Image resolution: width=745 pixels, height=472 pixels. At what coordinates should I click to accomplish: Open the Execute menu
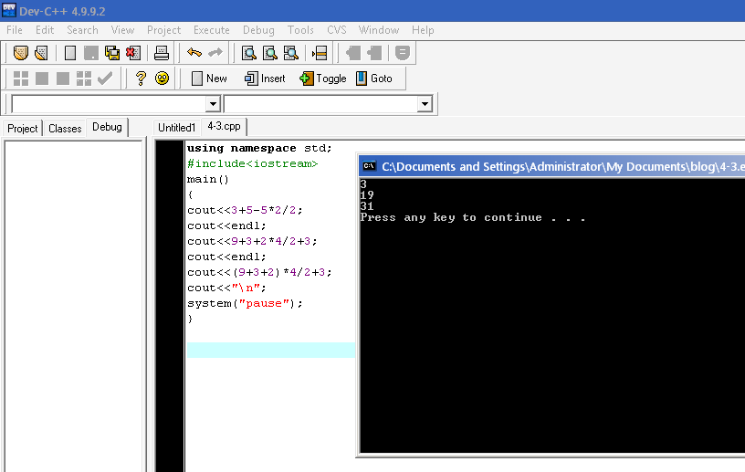(212, 30)
